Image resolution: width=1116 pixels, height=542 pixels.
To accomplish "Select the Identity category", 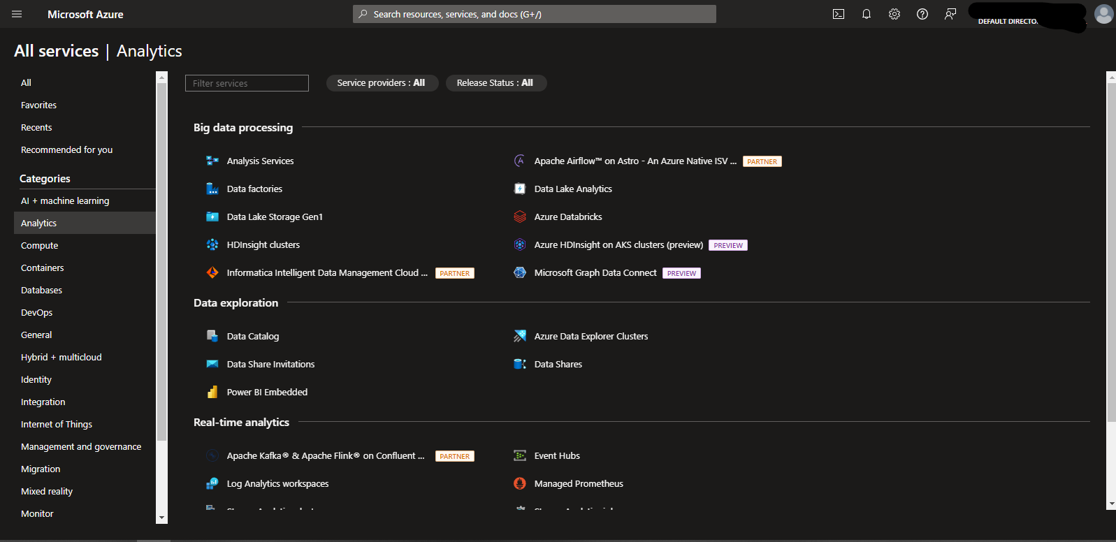I will point(36,379).
